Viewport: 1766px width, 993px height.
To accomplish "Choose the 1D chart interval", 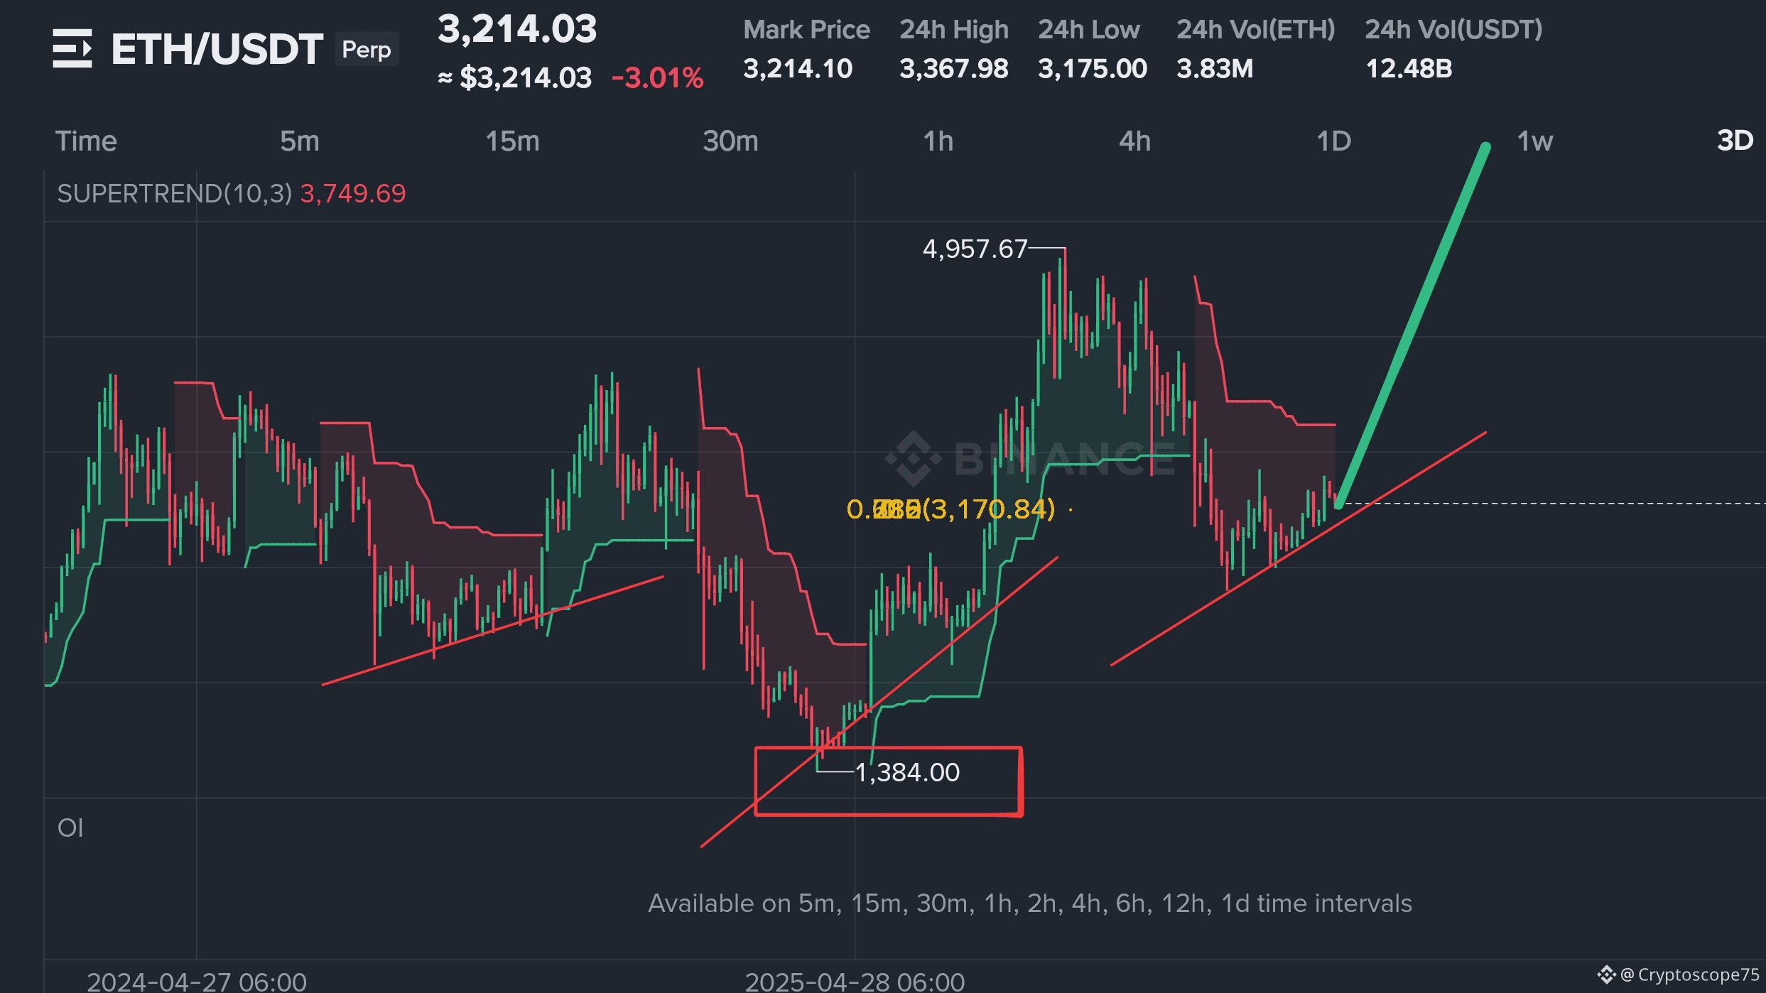I will point(1333,141).
